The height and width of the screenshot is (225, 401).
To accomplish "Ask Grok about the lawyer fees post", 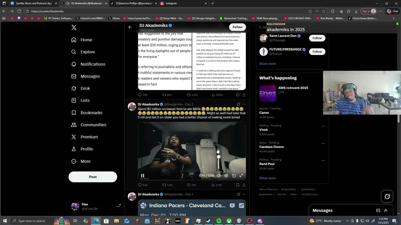I will point(238,104).
